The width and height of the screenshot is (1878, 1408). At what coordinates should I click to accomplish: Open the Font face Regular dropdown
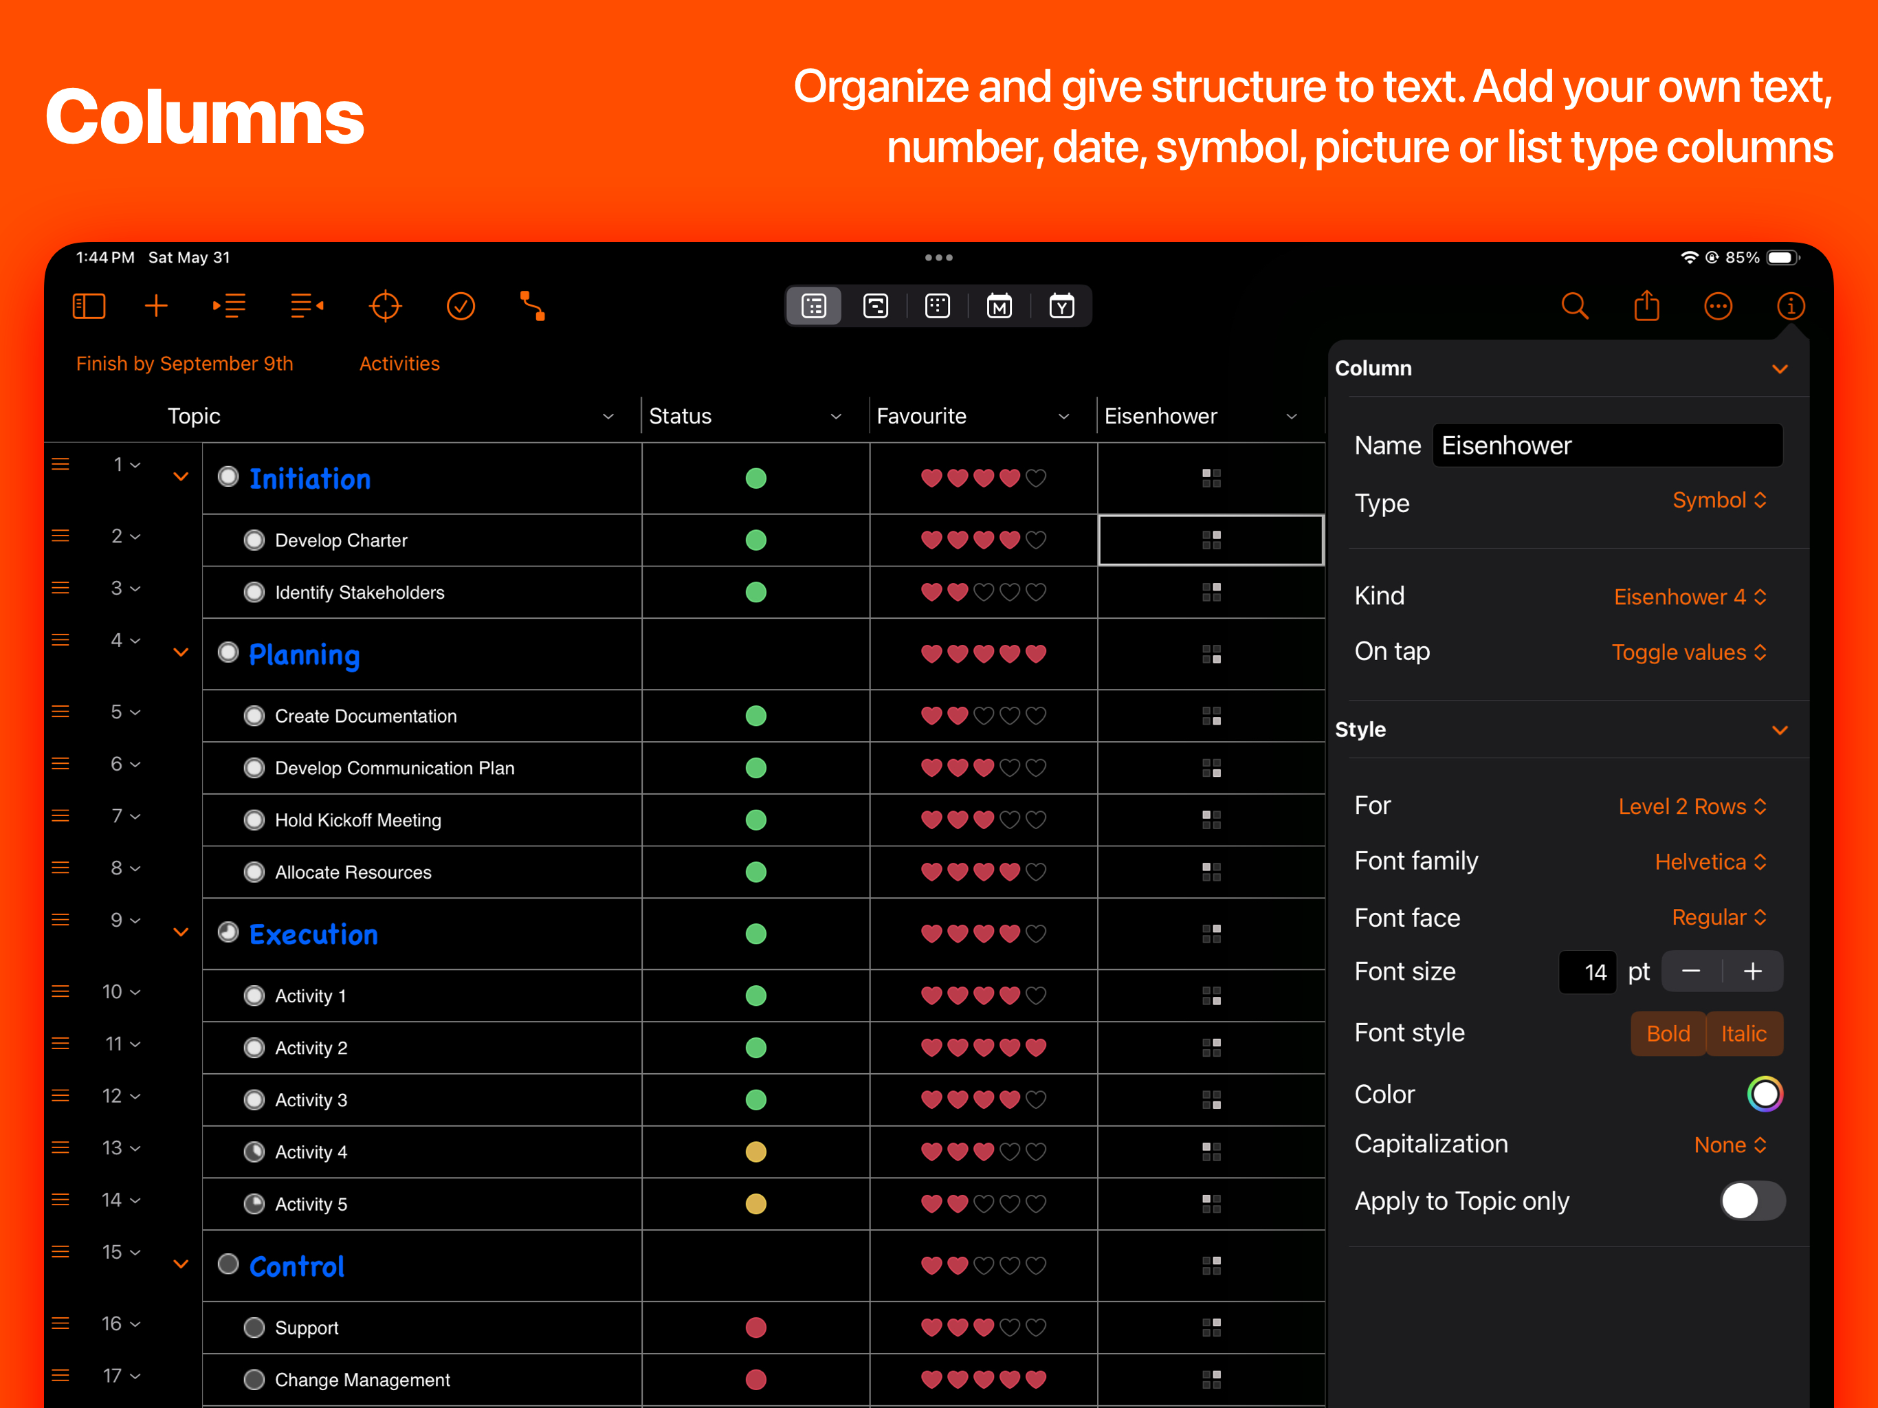point(1719,917)
